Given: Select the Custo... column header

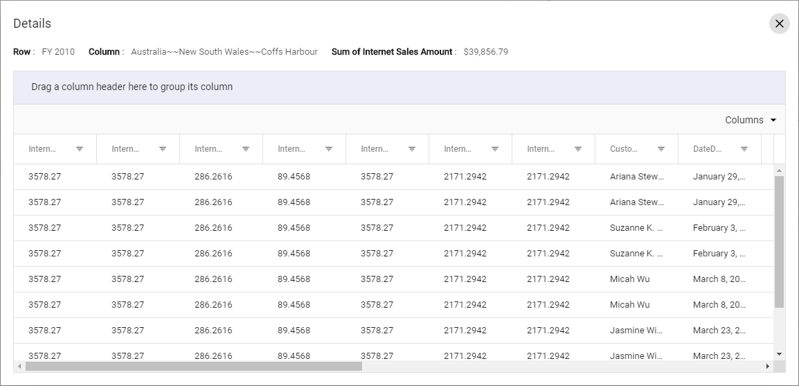Looking at the screenshot, I should click(624, 149).
